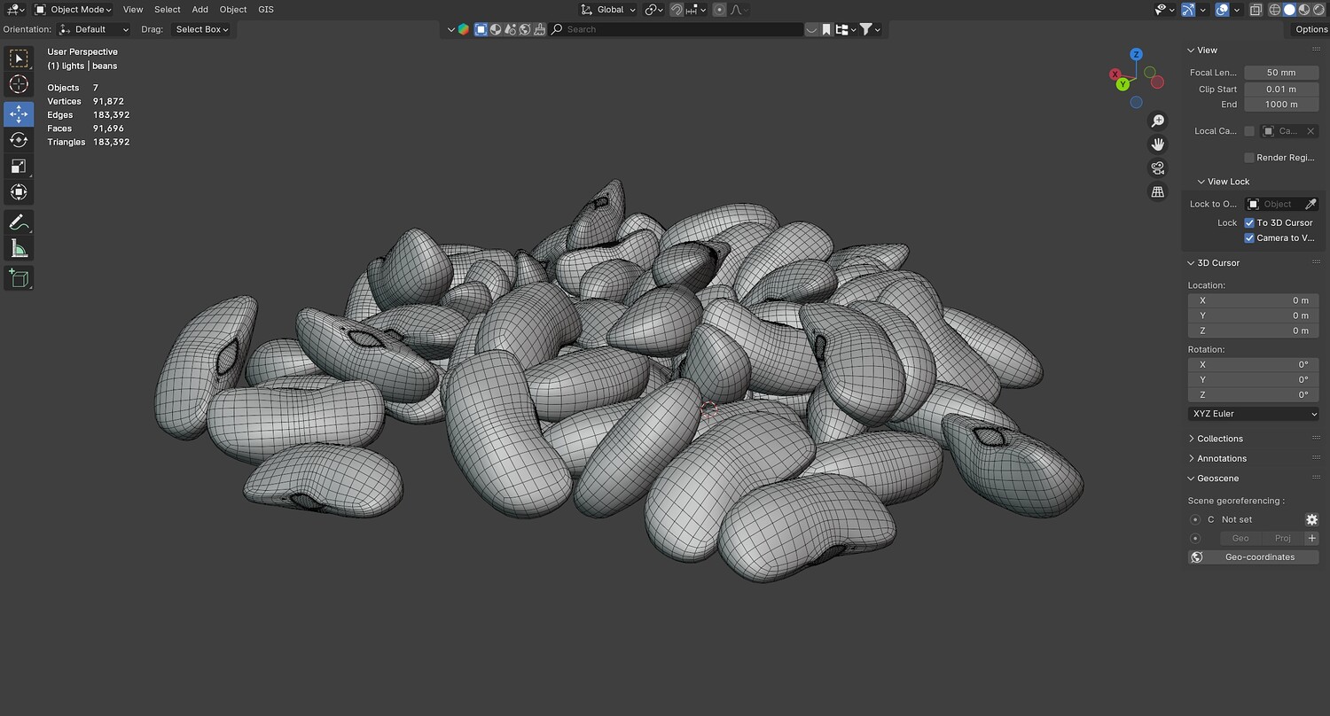Toggle X-ray mode in the header

pyautogui.click(x=1256, y=10)
